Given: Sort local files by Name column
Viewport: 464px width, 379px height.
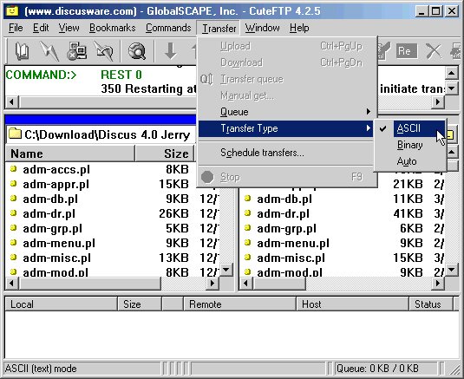Looking at the screenshot, I should click(70, 154).
